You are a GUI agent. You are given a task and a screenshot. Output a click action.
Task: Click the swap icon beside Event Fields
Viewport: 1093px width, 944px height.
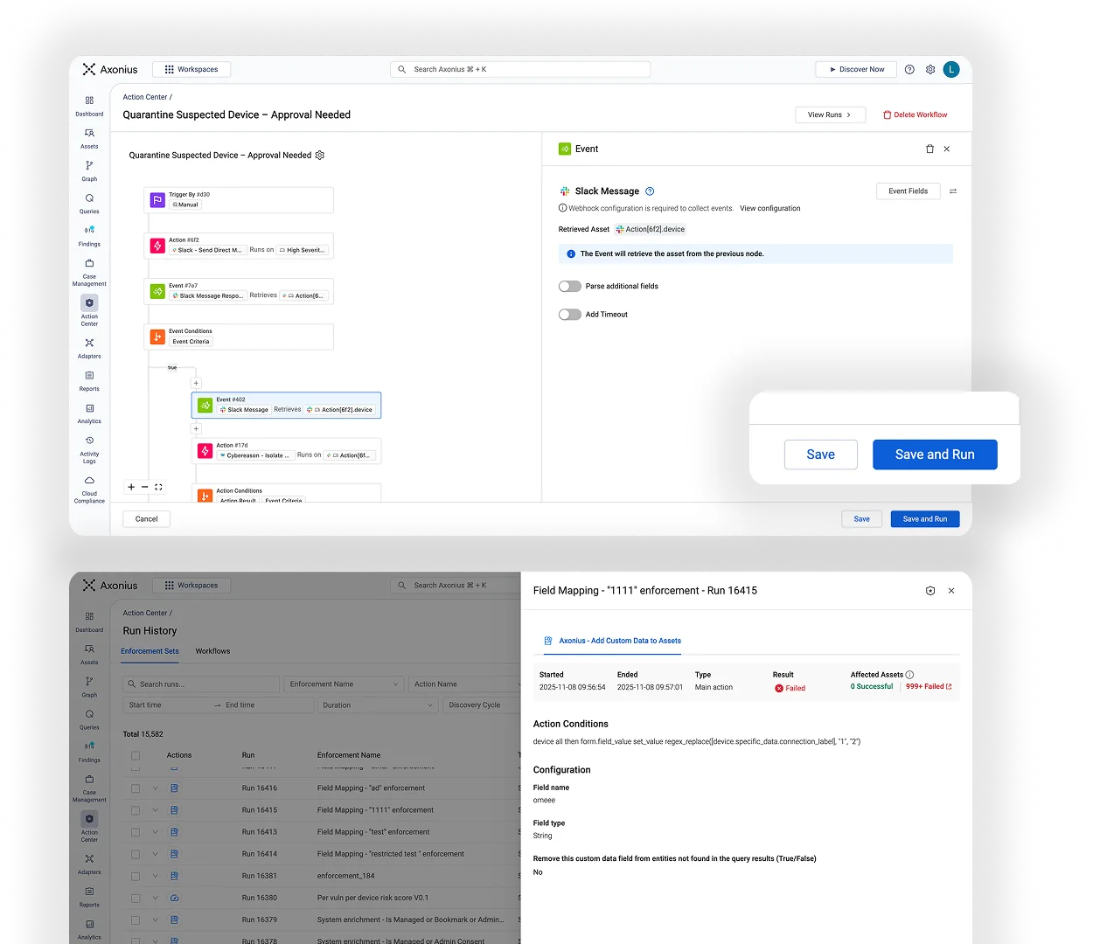[953, 191]
